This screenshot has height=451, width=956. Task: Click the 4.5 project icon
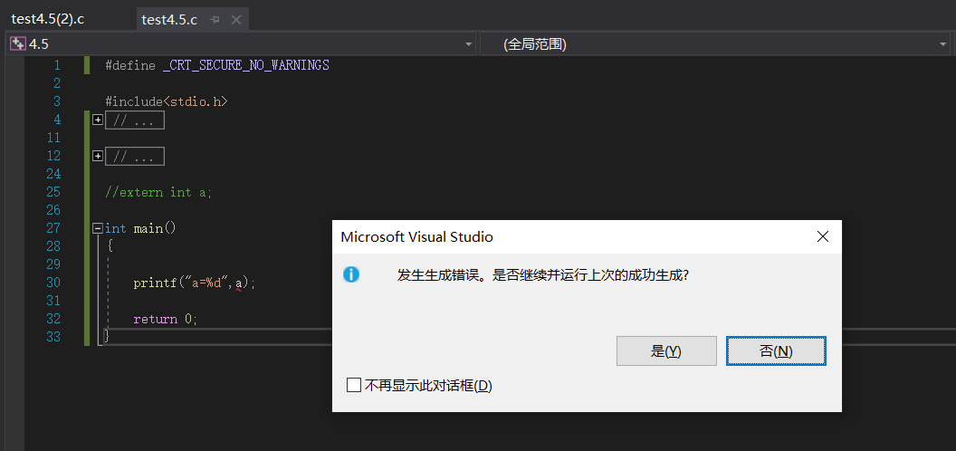pos(18,44)
